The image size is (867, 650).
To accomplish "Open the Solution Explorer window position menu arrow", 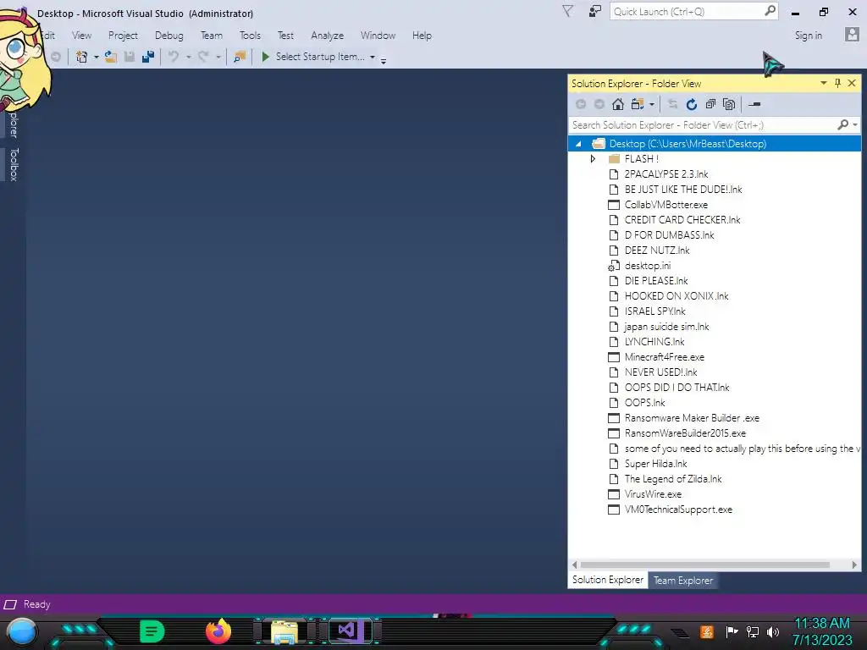I will [823, 83].
